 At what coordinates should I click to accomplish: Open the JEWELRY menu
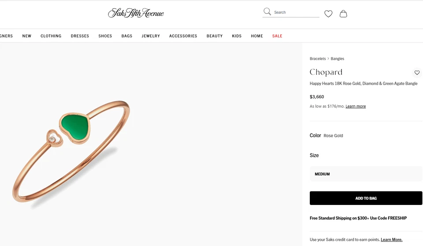(151, 36)
